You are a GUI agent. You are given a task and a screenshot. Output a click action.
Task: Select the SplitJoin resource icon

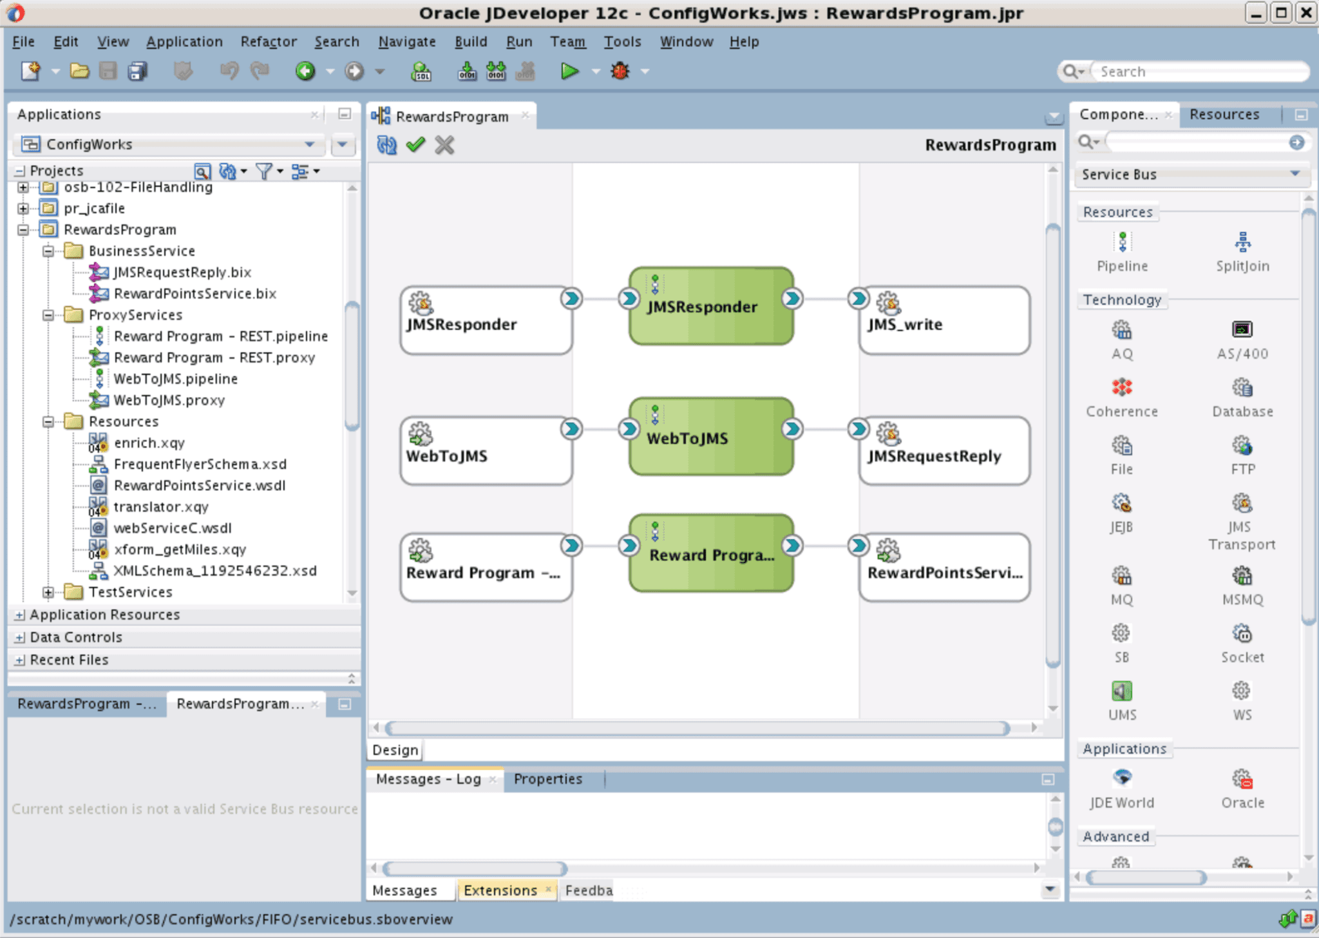tap(1242, 242)
